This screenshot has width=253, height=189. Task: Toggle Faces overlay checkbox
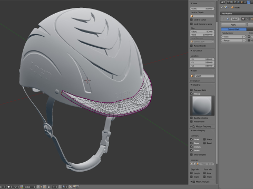tap(191, 139)
